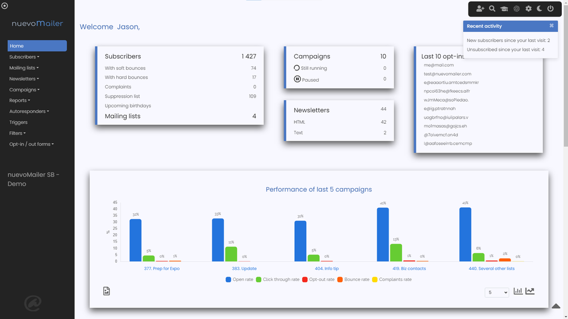Image resolution: width=568 pixels, height=319 pixels.
Task: Open the search magnifier icon
Action: pos(492,9)
